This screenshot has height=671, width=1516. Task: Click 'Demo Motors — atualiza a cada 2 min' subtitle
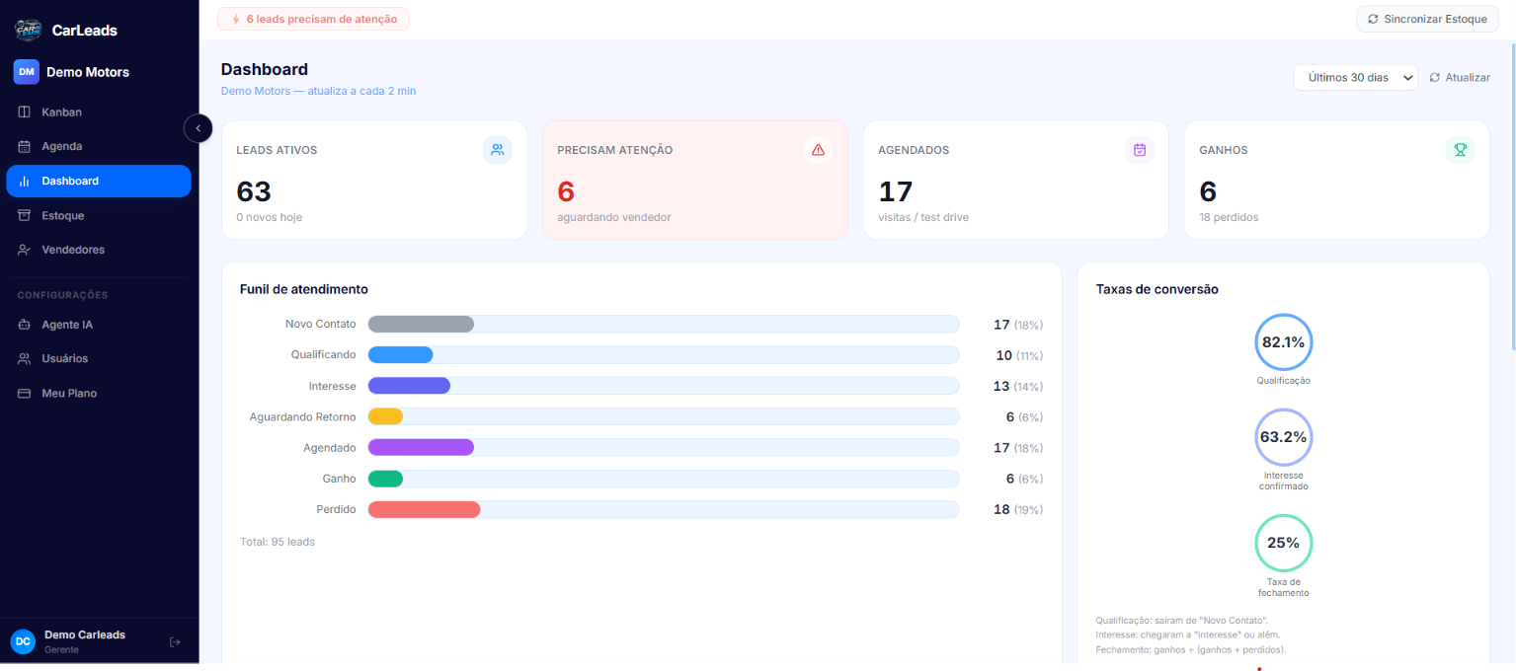click(318, 91)
